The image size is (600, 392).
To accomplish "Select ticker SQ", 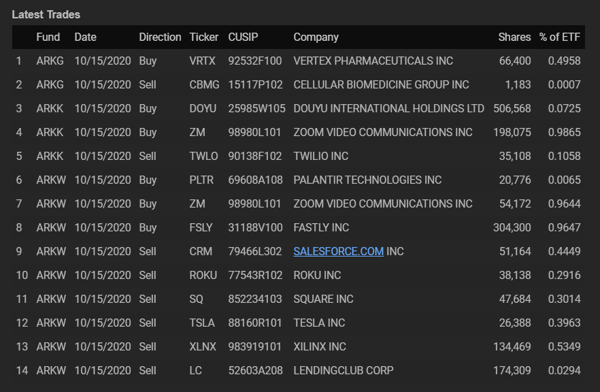I will (197, 299).
